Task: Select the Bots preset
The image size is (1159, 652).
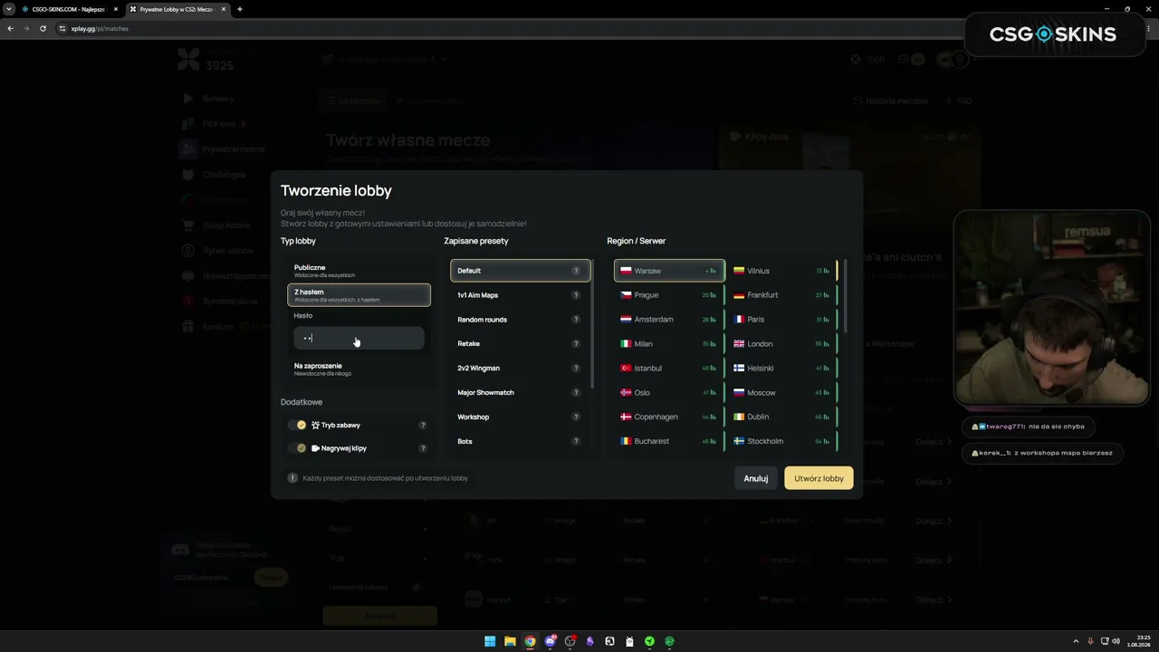Action: tap(521, 442)
